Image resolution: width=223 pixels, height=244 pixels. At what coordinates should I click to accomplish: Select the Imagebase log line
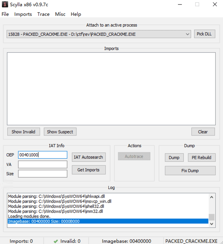(108, 221)
